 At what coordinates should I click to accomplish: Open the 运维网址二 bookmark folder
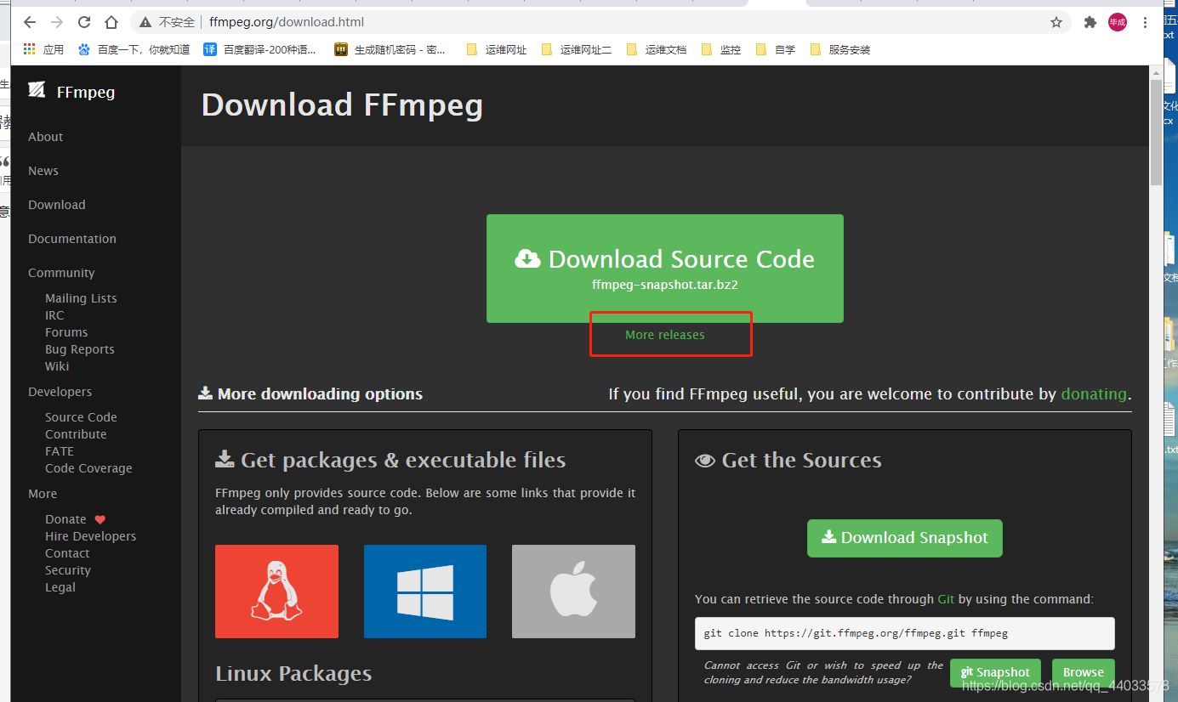(x=576, y=49)
